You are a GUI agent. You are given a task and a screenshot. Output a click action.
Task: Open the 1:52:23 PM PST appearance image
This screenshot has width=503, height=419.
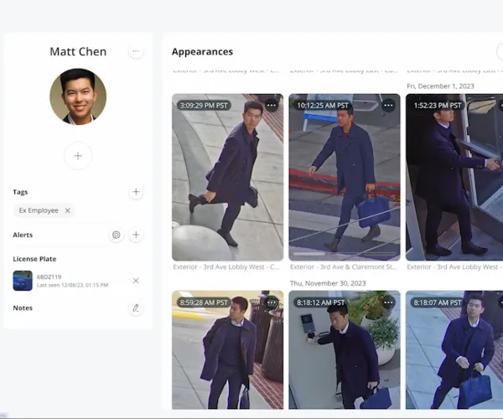pyautogui.click(x=454, y=178)
